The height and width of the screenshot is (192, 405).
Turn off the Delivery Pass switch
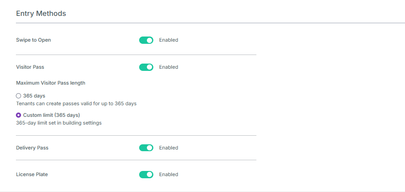(146, 148)
